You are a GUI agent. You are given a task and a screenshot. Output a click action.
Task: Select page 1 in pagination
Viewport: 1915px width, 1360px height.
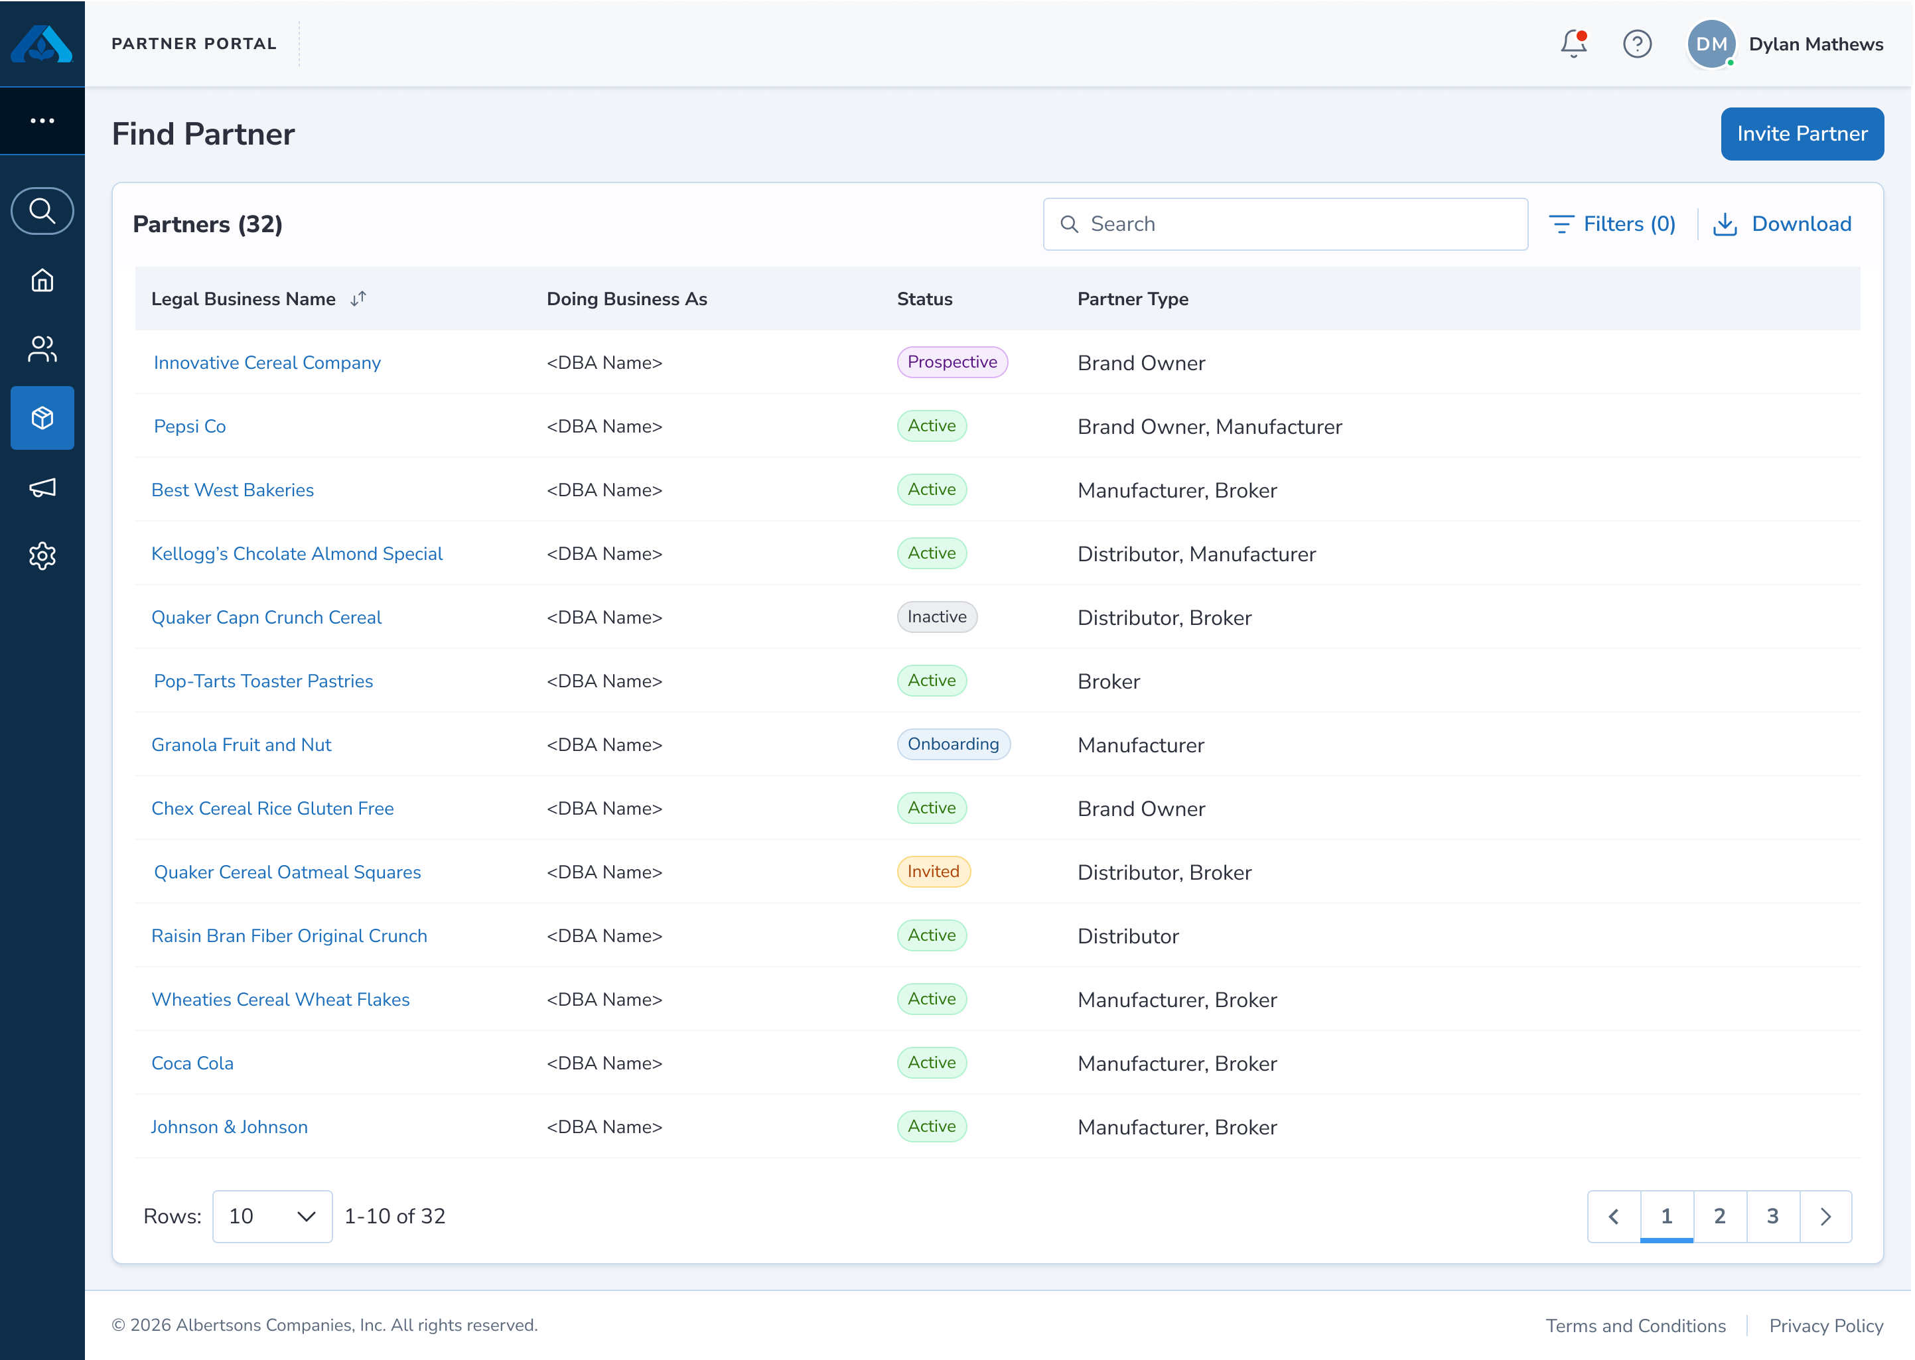point(1666,1216)
